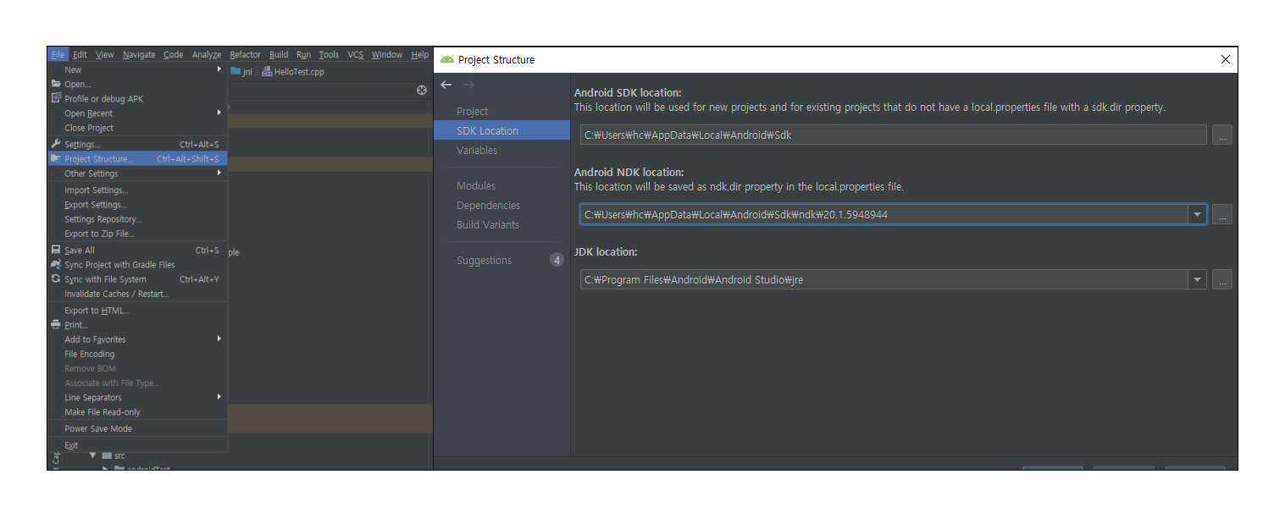Choose Export to Zip File

click(99, 234)
